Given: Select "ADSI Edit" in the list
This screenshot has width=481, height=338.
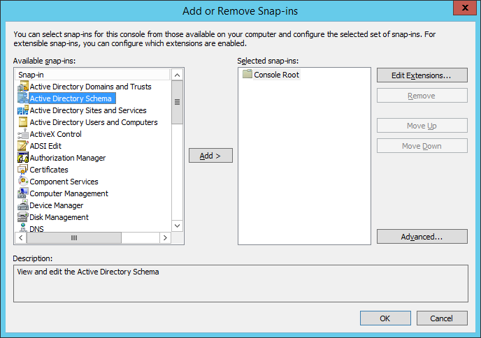Looking at the screenshot, I should 45,146.
